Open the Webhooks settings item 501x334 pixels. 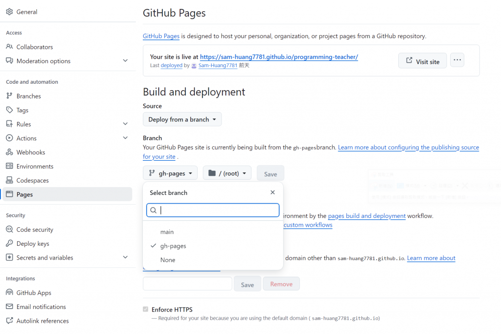click(x=68, y=152)
